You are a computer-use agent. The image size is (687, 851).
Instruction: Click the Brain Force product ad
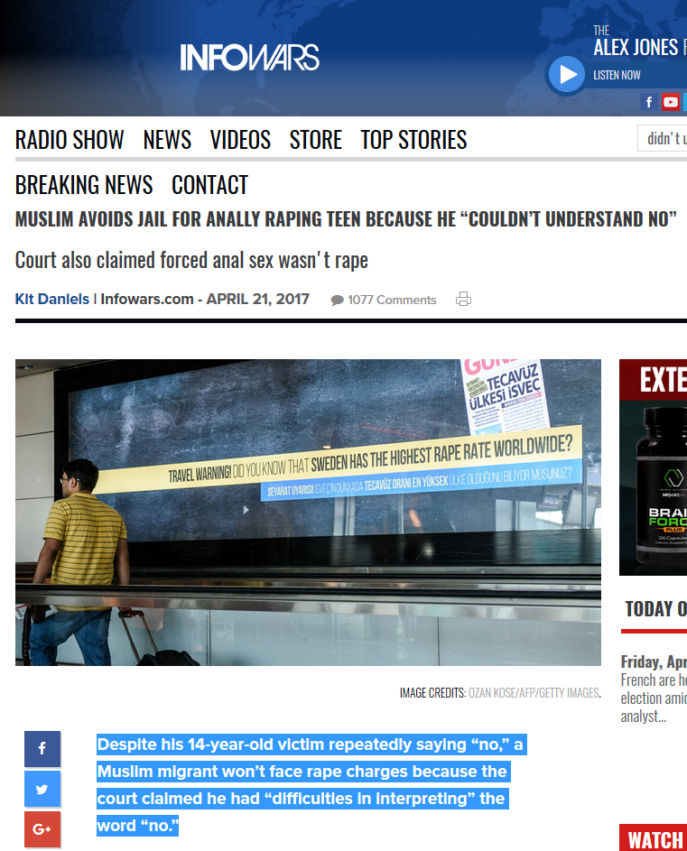(x=654, y=467)
